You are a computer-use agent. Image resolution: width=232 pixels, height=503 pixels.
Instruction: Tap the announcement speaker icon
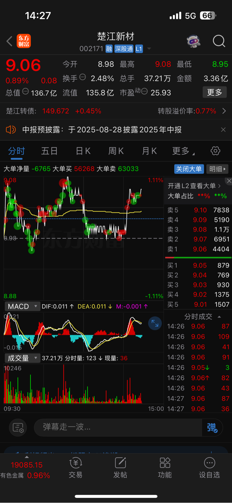[11, 130]
